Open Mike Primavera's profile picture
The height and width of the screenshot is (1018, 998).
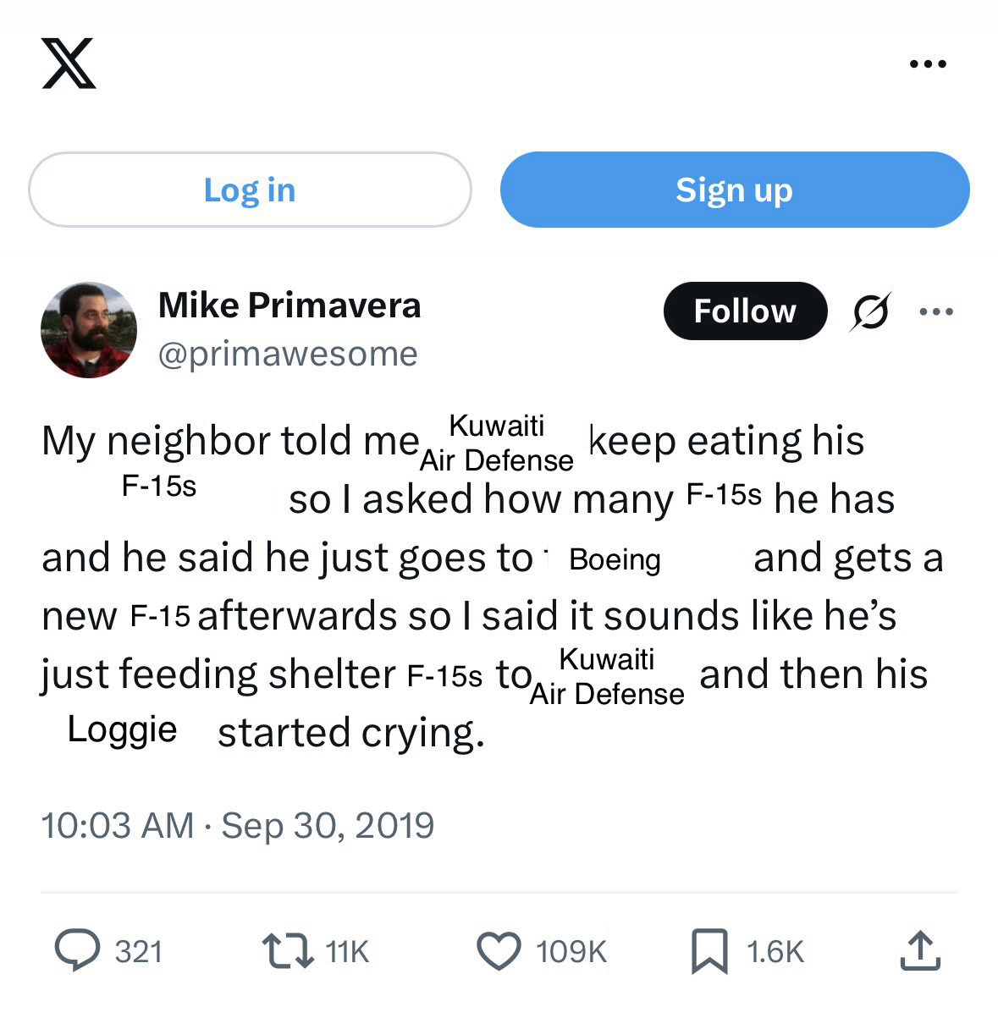click(x=89, y=330)
